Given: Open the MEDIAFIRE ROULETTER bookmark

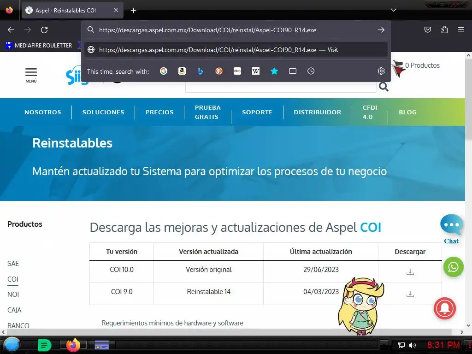Looking at the screenshot, I should click(39, 46).
